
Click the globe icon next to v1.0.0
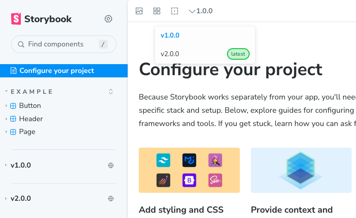pos(111,165)
